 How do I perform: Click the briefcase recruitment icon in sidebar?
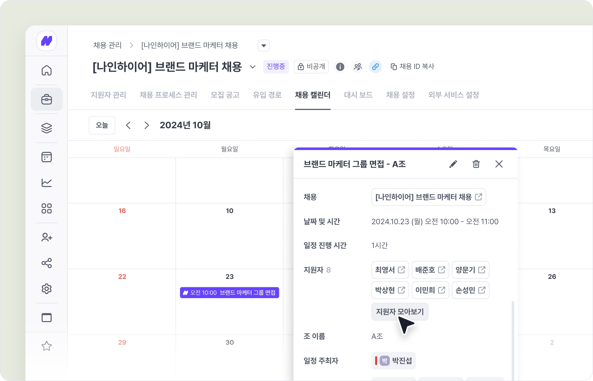[47, 99]
